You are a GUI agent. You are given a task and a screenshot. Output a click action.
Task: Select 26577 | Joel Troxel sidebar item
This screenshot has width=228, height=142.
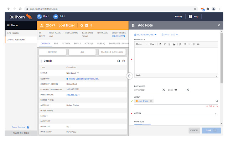click(21, 39)
